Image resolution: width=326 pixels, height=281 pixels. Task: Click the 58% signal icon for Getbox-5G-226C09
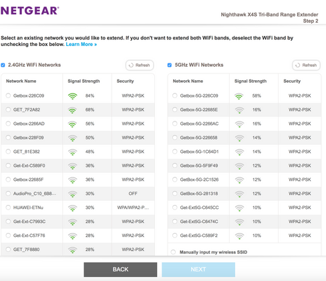tap(239, 96)
